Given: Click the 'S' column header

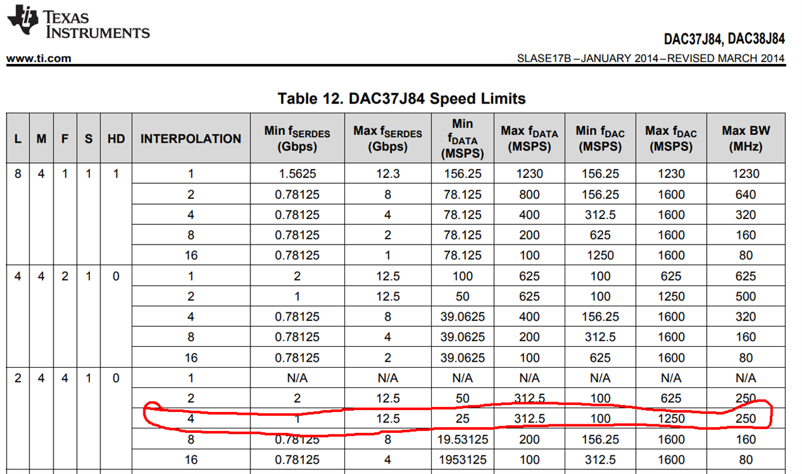Looking at the screenshot, I should click(88, 139).
